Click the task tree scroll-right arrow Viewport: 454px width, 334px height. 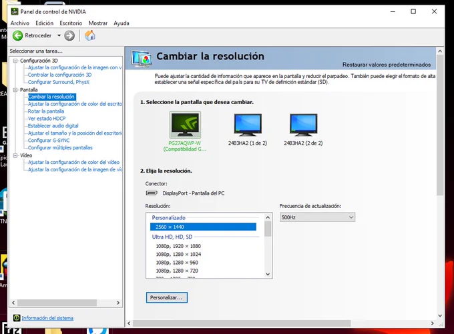(x=118, y=303)
